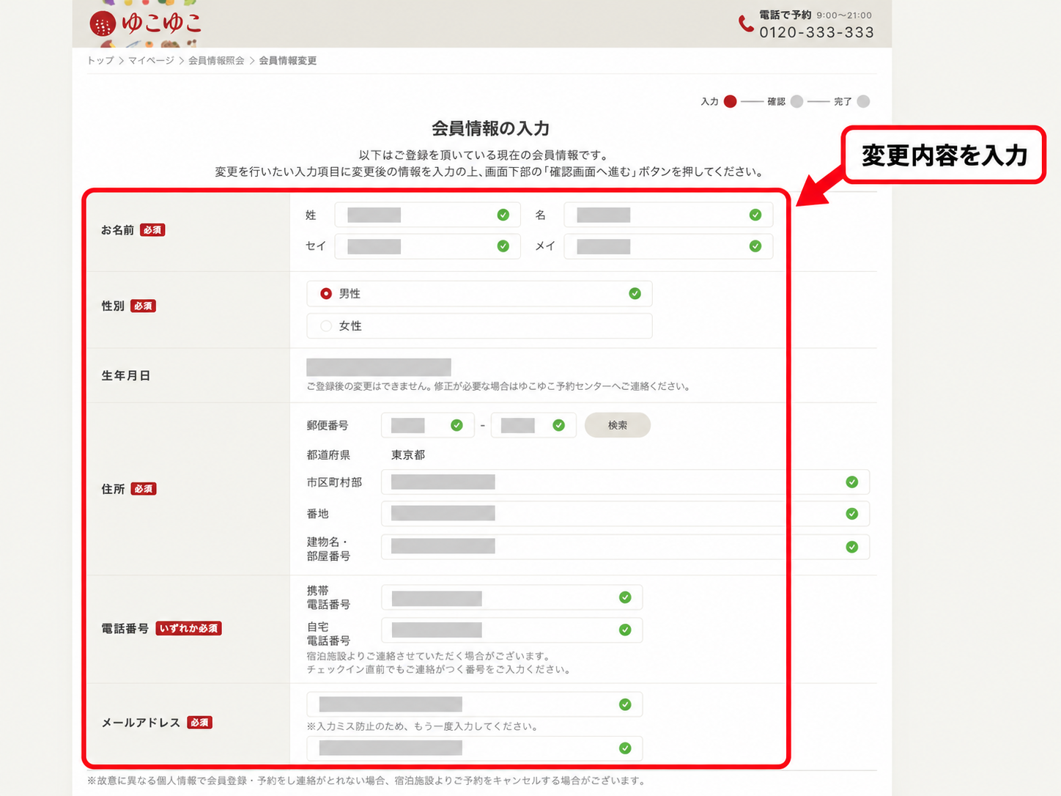Click the メールアドレス confirmation input field
The image size is (1061, 796).
(x=475, y=748)
